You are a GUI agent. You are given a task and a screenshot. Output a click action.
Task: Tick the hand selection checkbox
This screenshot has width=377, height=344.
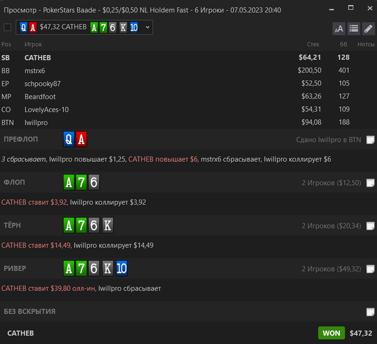coord(8,27)
